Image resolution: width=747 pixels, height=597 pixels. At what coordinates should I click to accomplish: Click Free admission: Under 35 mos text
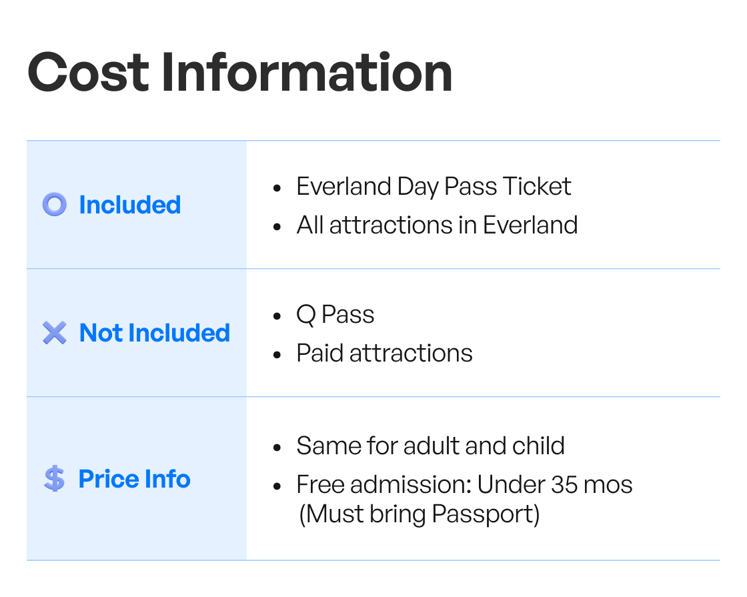[464, 484]
